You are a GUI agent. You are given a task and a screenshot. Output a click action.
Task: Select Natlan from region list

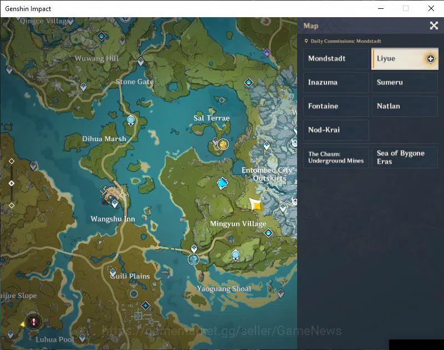[x=405, y=106]
